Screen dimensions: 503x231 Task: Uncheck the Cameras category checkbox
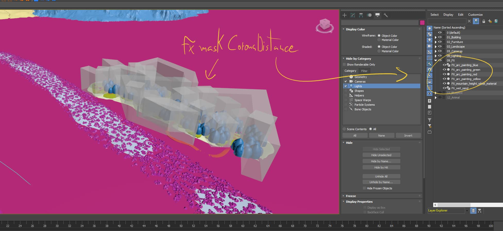[x=346, y=82]
